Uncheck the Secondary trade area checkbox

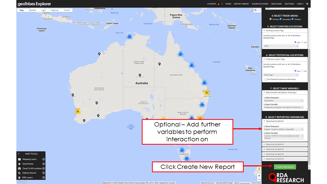click(281, 19)
